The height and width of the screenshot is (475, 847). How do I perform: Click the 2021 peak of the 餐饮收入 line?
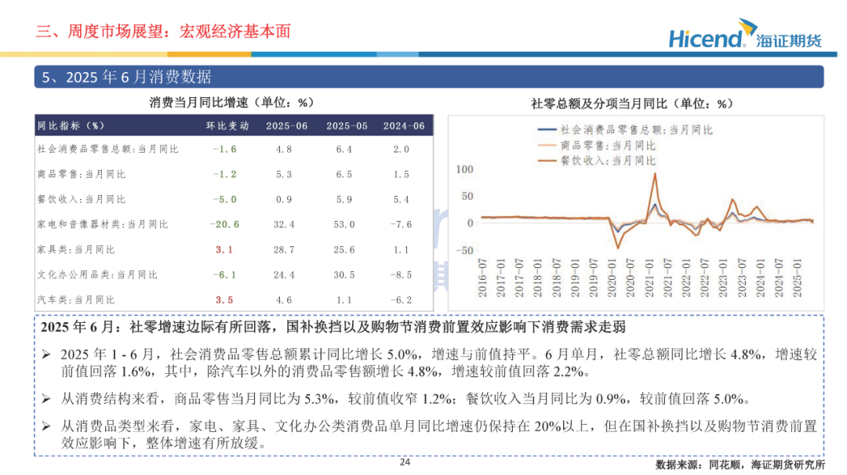[x=655, y=174]
